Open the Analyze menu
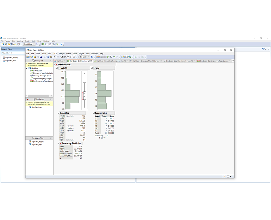This screenshot has width=271, height=220. [61, 53]
